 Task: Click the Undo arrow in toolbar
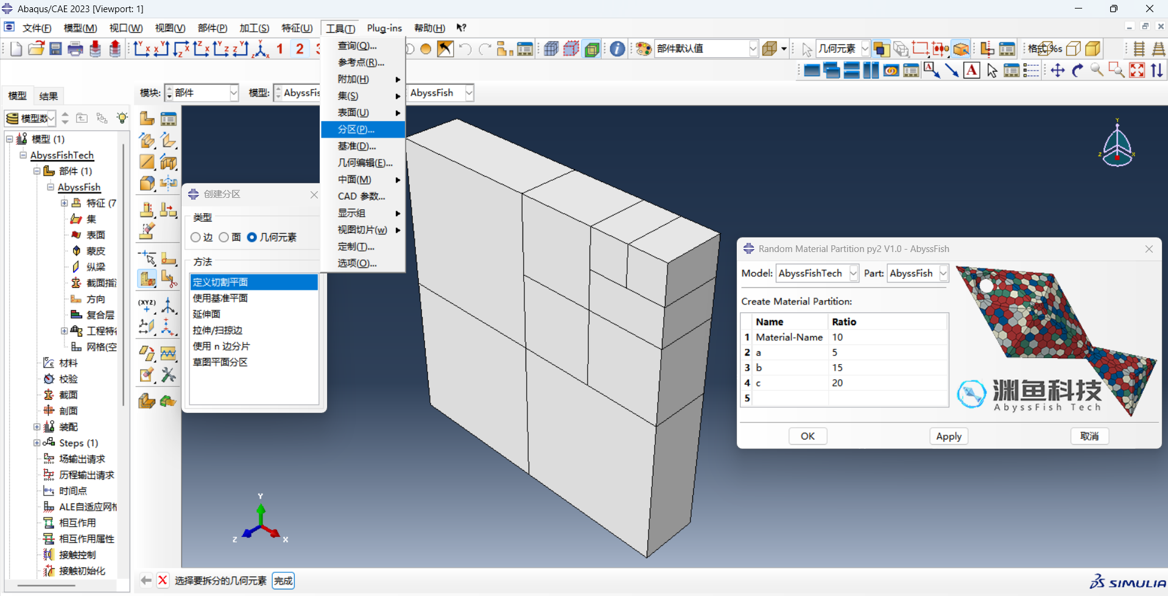click(x=465, y=49)
